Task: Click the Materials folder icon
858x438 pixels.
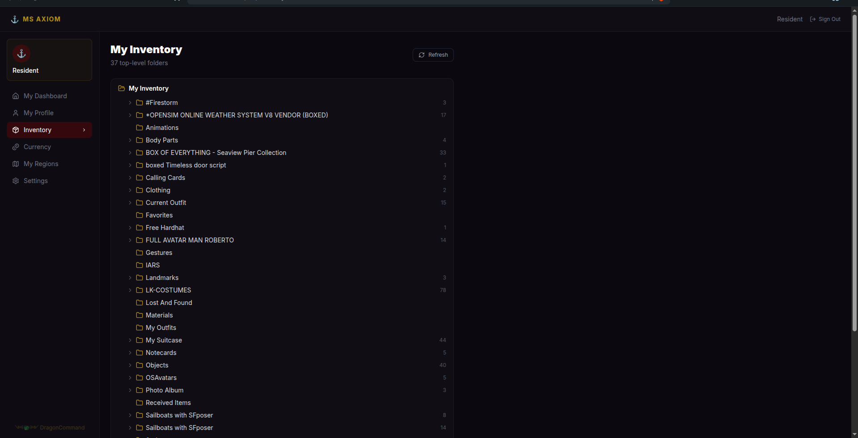Action: [139, 315]
